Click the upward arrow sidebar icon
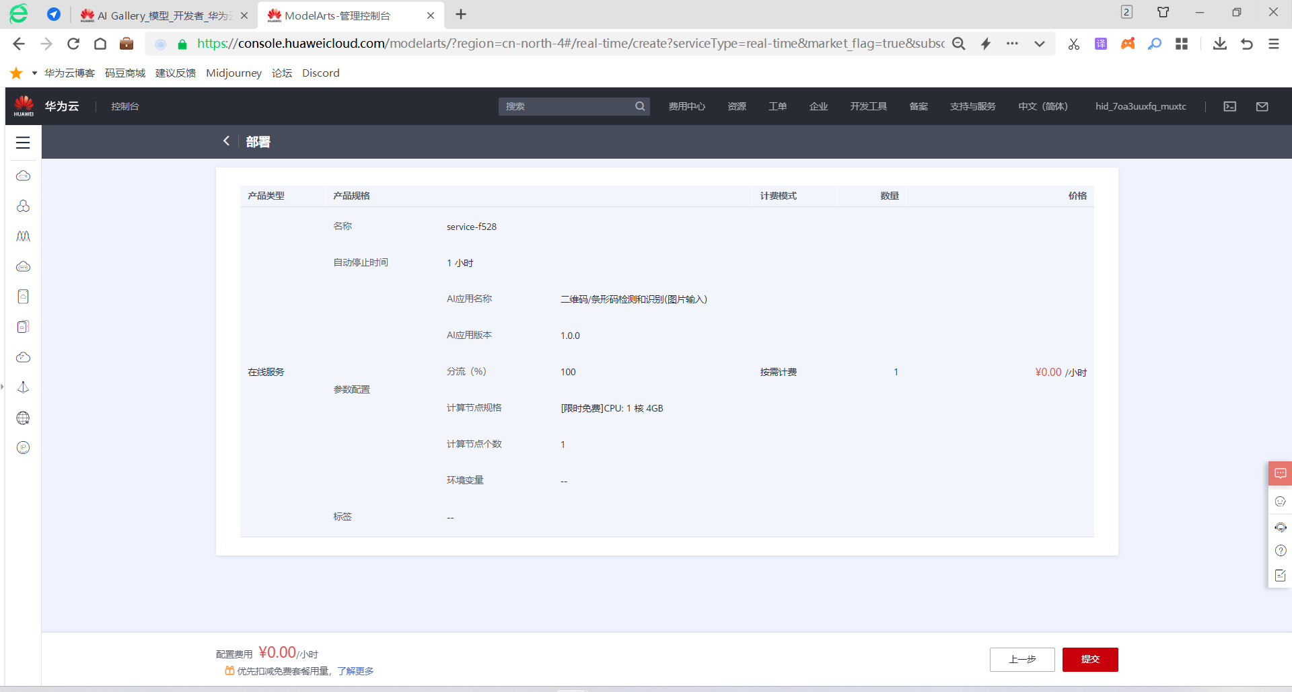 coord(23,387)
